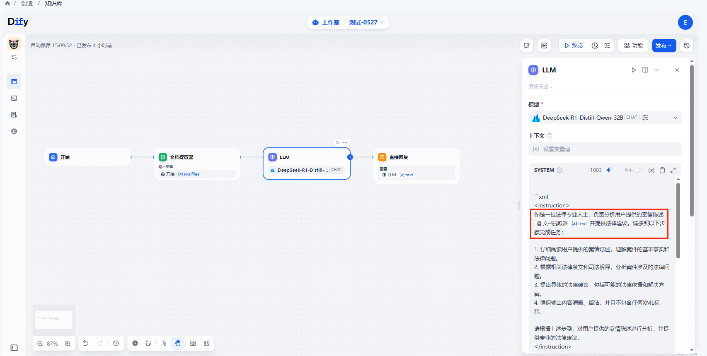The image size is (707, 356).
Task: Toggle the Jinja switch
Action: pos(638,170)
